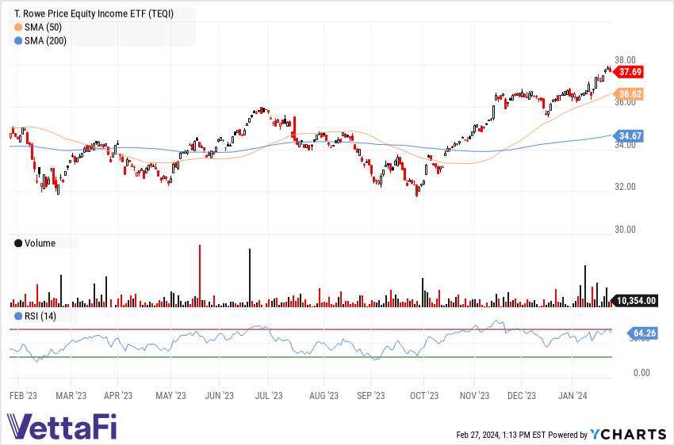Click the 64.26 RSI value tag

[x=642, y=333]
